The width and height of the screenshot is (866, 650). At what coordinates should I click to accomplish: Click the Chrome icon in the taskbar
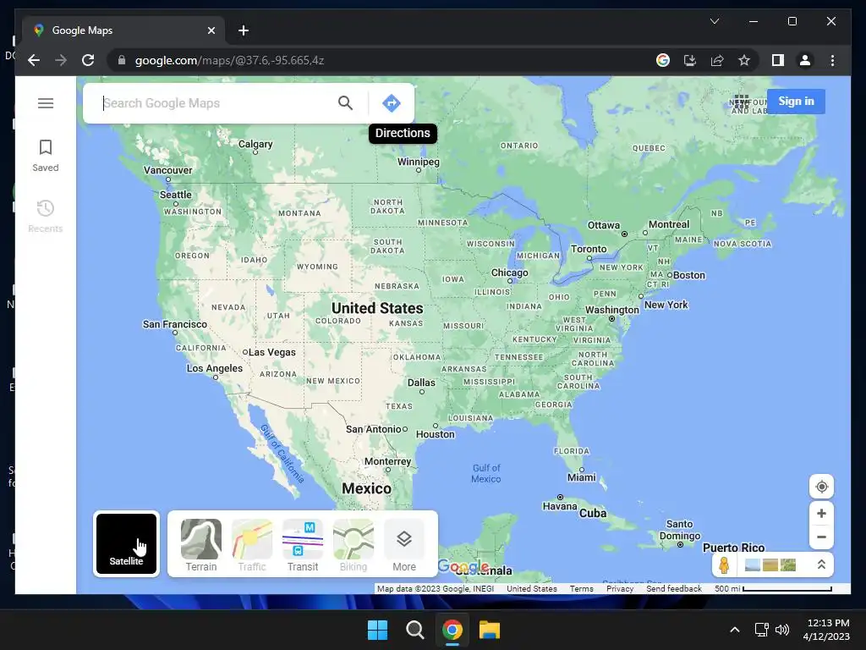[x=452, y=630]
